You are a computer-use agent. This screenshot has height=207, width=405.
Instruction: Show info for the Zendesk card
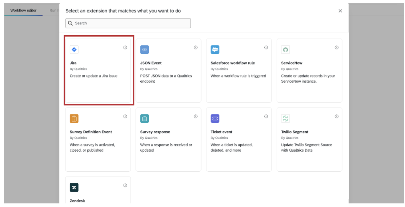point(125,185)
